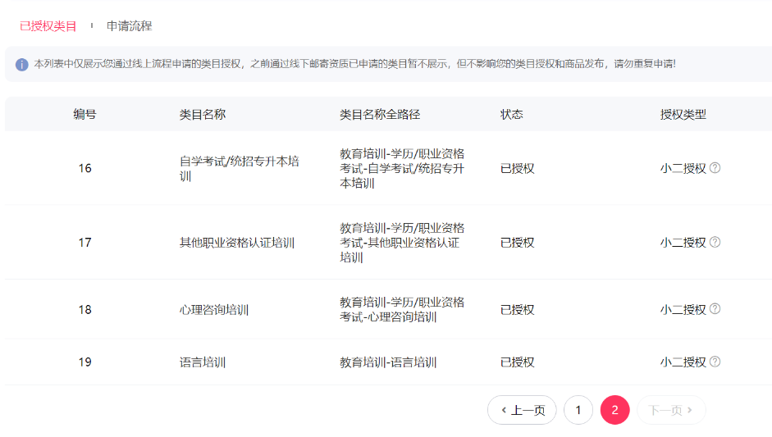The width and height of the screenshot is (772, 437).
Task: Click the 心理咨询培训 category name
Action: click(214, 309)
